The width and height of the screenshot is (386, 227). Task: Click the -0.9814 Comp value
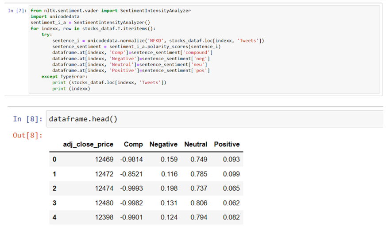coord(131,160)
